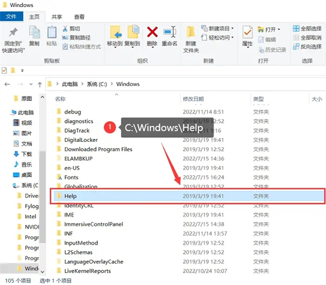This screenshot has height=285, width=326.
Task: Click the 粘贴 (Paste) ribbon icon
Action: pos(52,32)
